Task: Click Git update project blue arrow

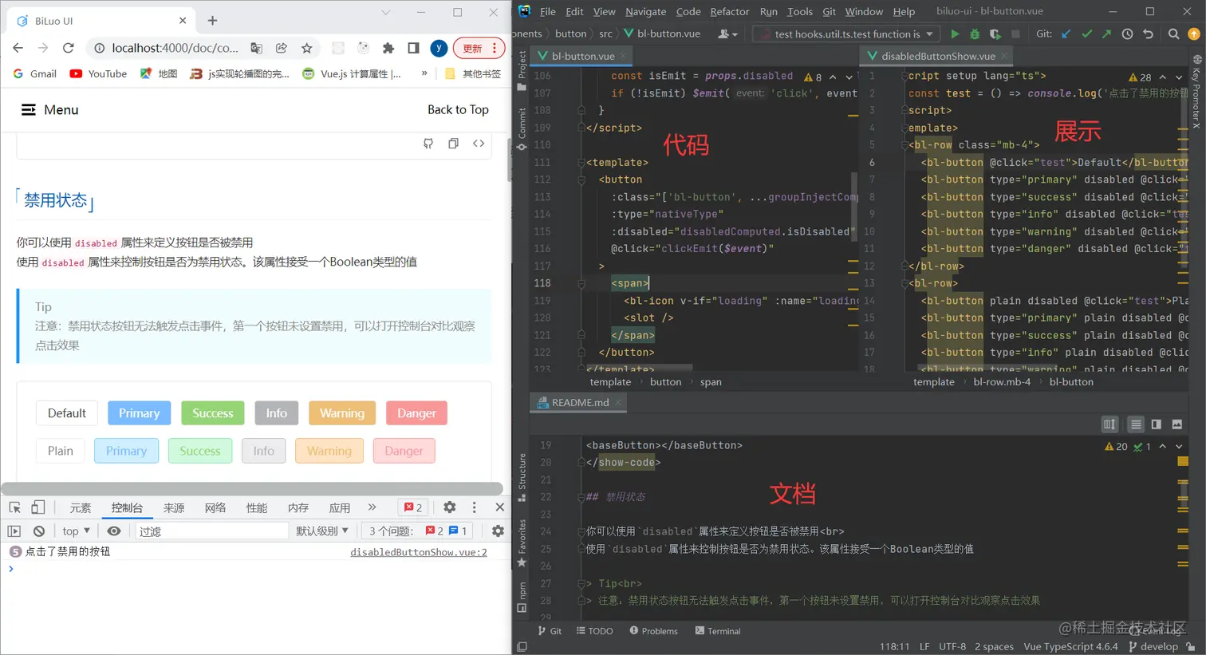Action: [x=1066, y=34]
